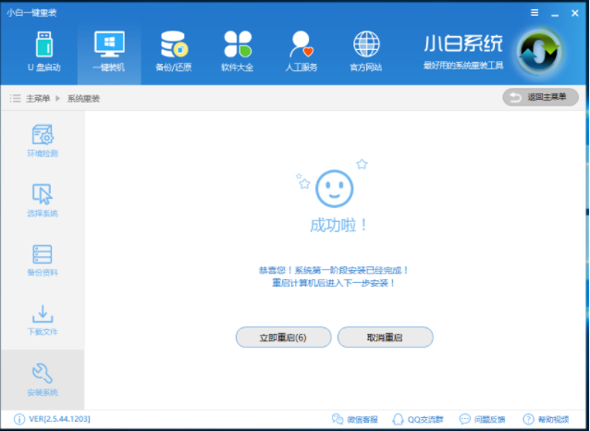
Task: Click the version info icon
Action: point(19,419)
